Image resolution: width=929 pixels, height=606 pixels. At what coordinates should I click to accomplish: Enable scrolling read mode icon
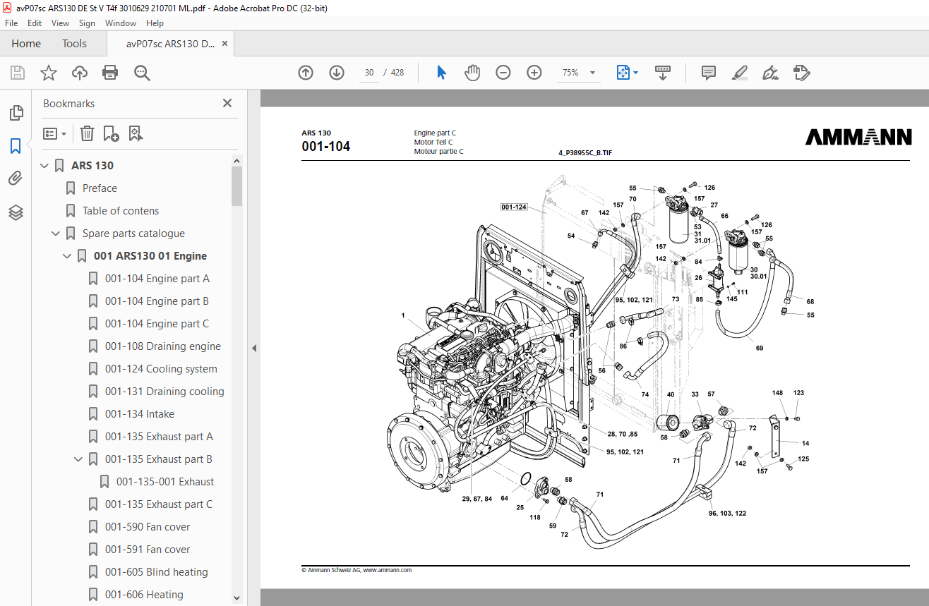[663, 73]
